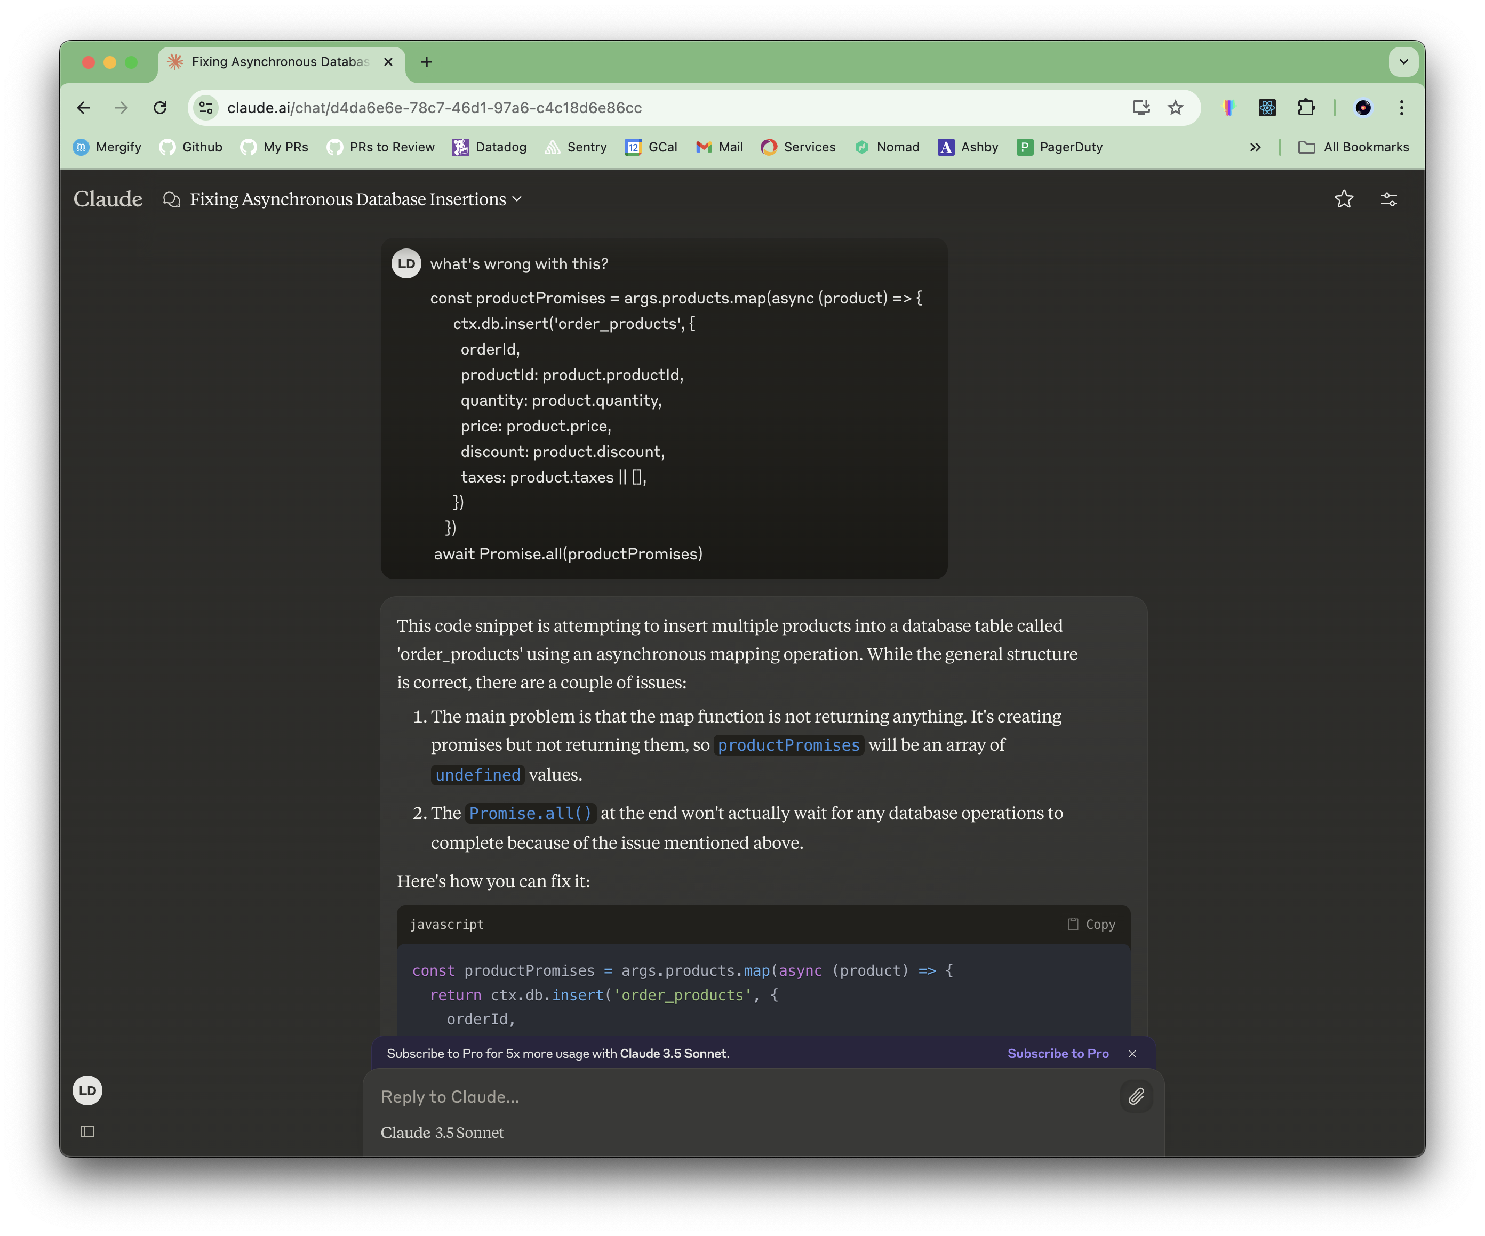Click the Promise.all() inline code
This screenshot has width=1485, height=1236.
530,813
